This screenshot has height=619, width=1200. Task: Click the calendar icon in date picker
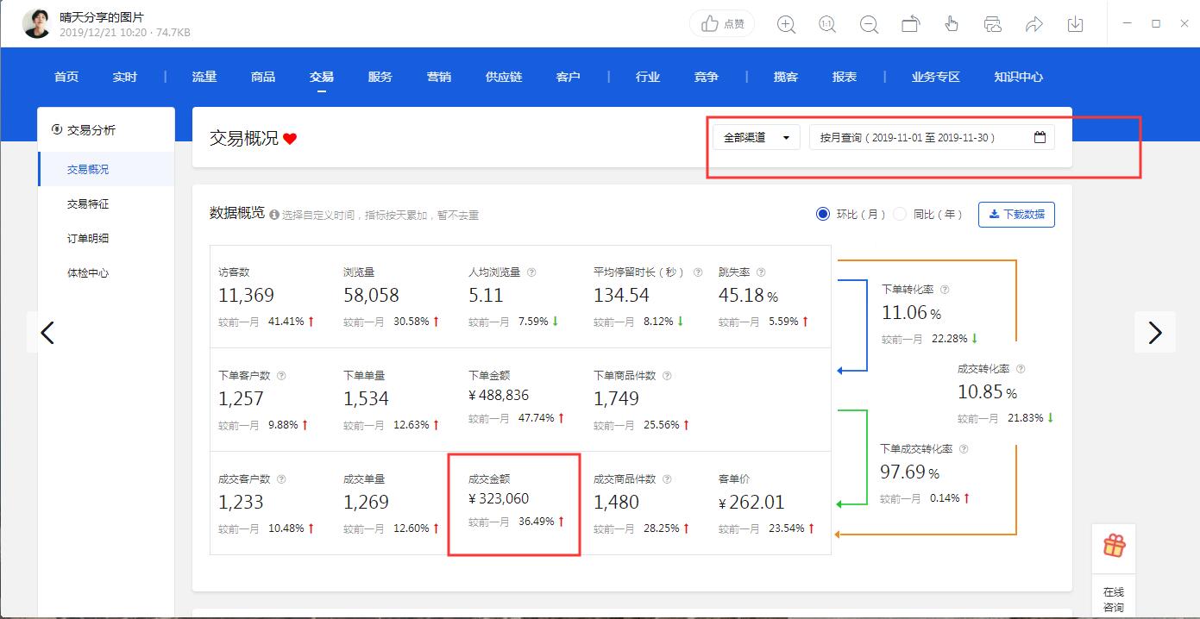point(1040,136)
